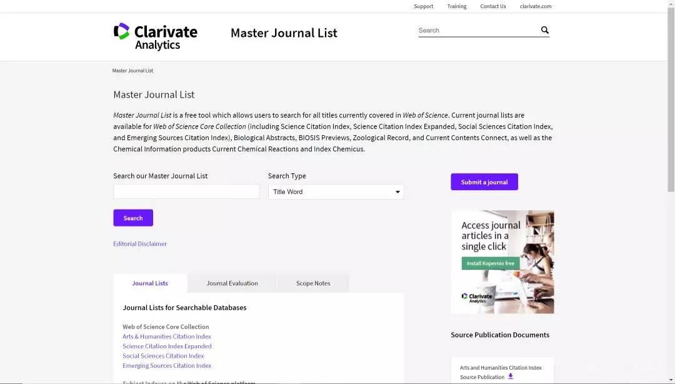This screenshot has width=675, height=384.
Task: Click the Submit a journal button
Action: (x=484, y=182)
